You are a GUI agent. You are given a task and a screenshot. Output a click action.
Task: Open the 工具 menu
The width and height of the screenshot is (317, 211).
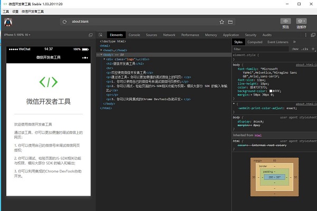coord(6,12)
